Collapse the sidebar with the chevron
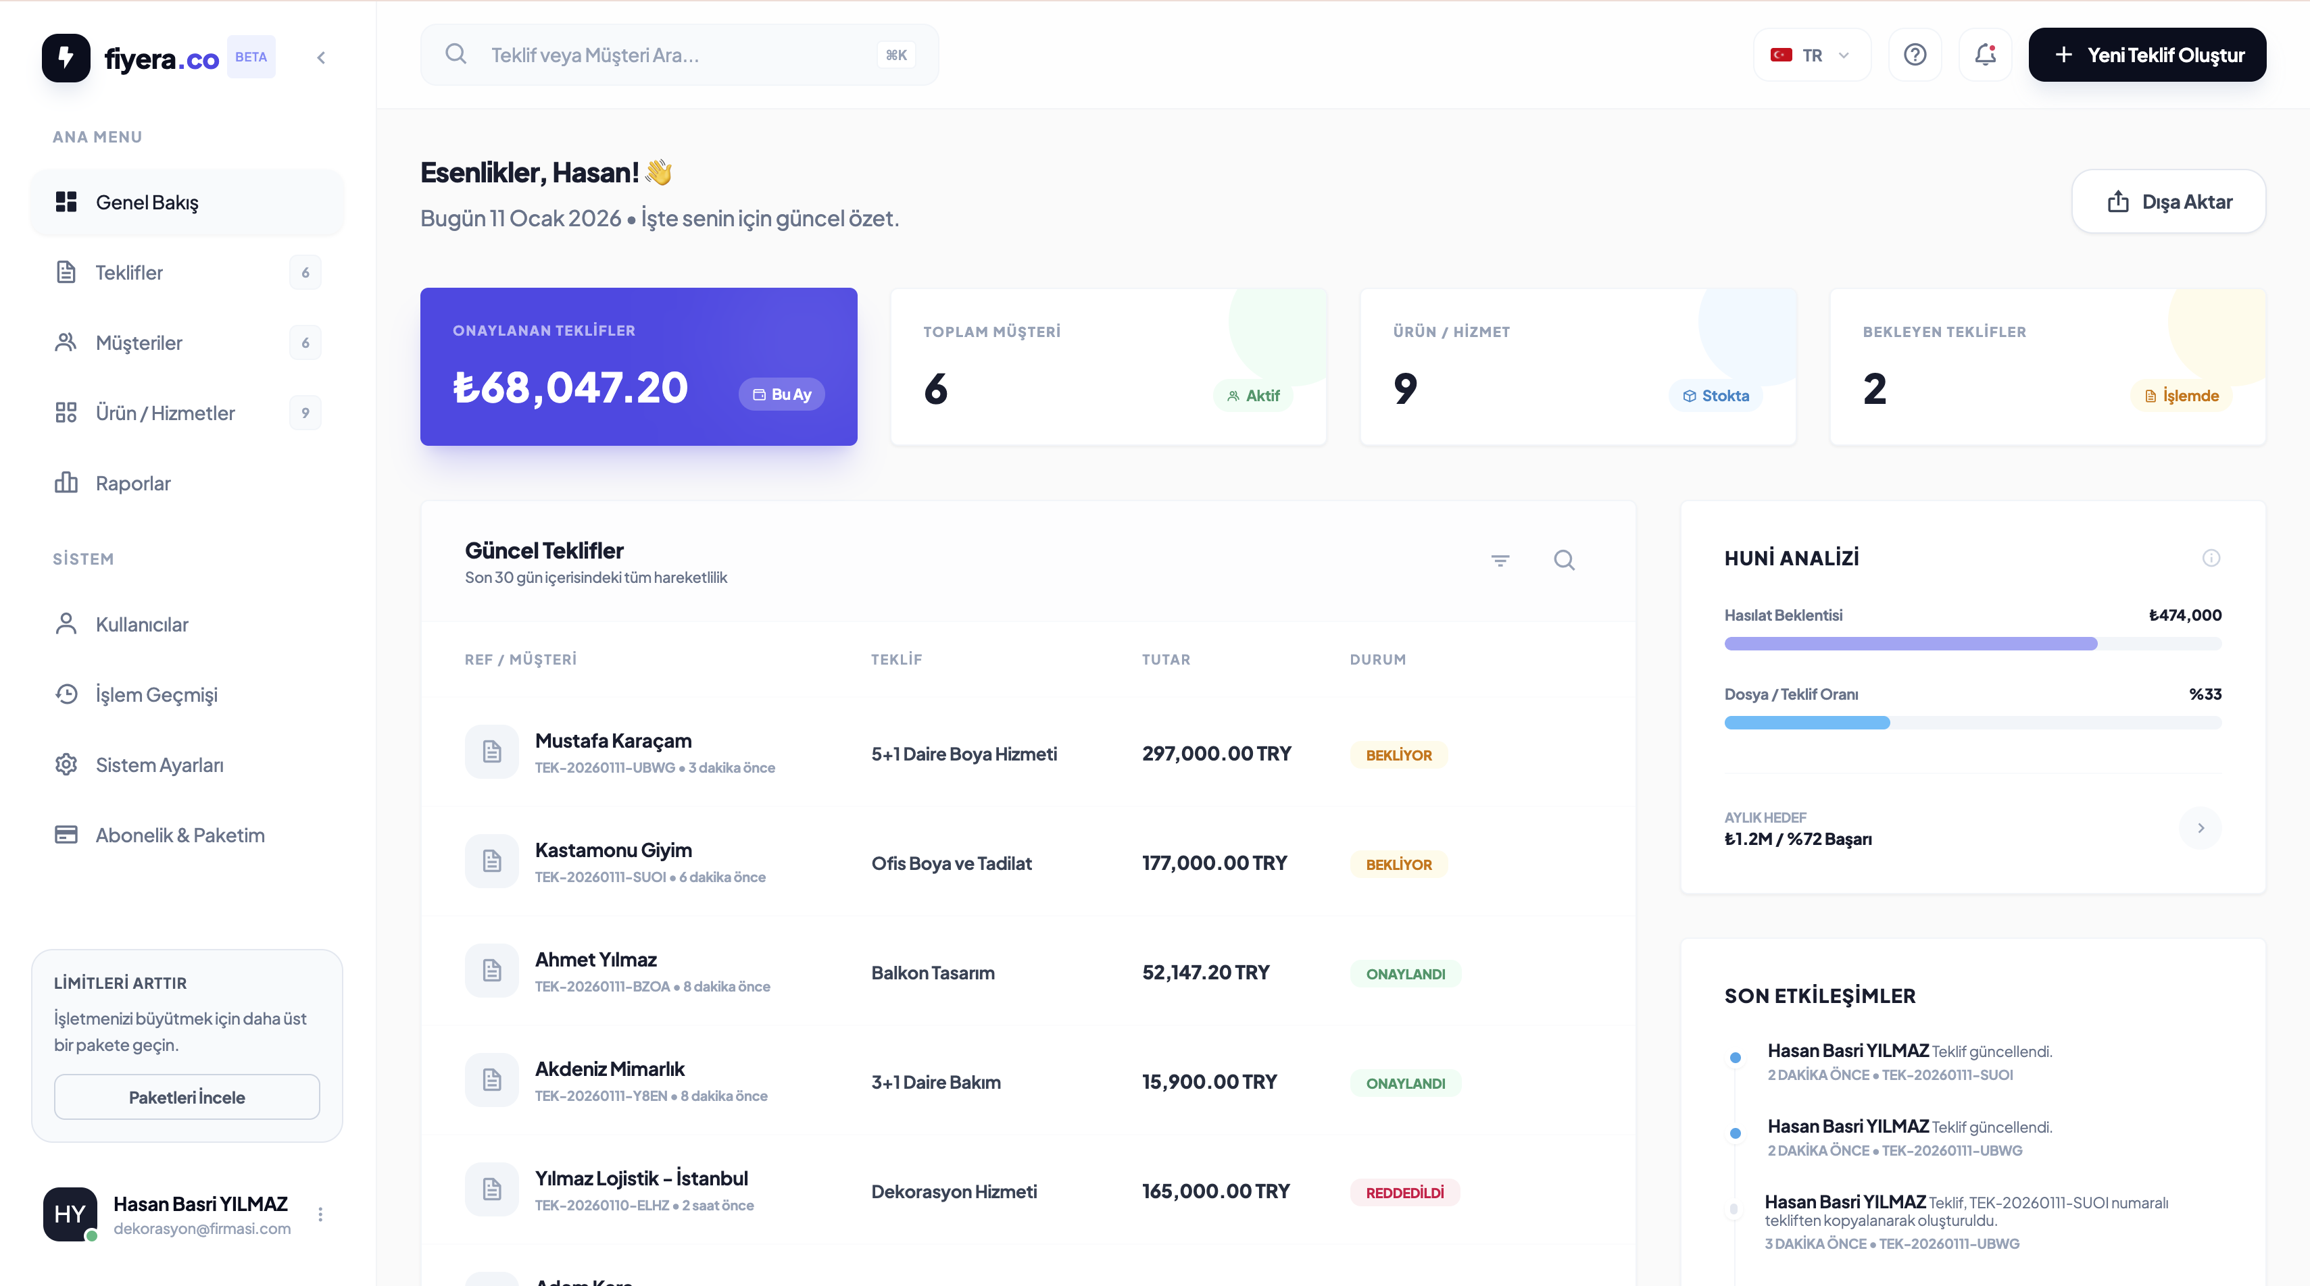 click(x=321, y=57)
